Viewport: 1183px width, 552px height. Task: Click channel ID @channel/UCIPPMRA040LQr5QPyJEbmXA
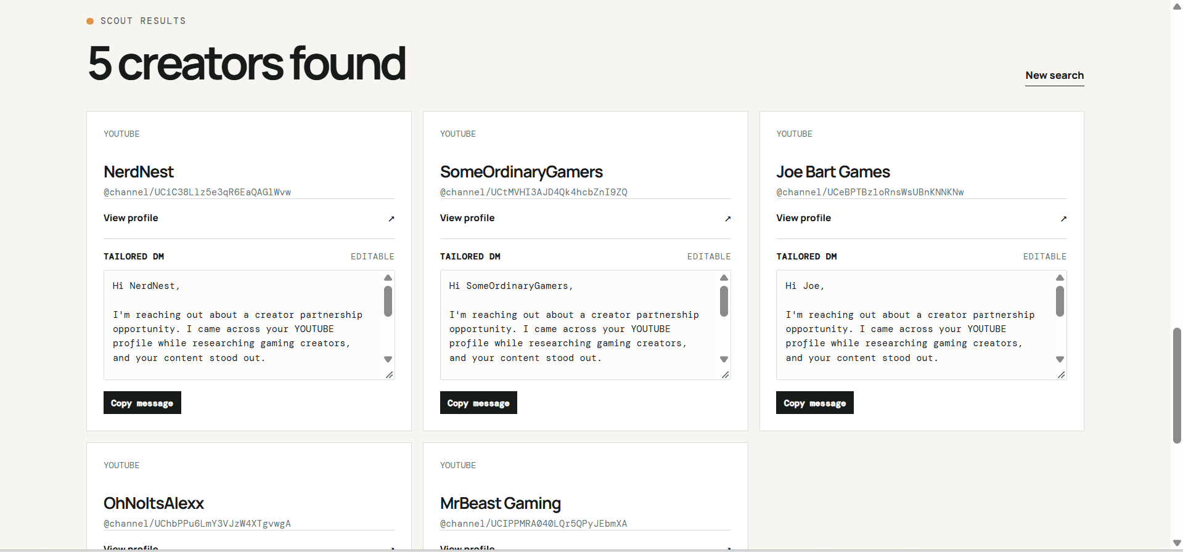click(x=534, y=524)
